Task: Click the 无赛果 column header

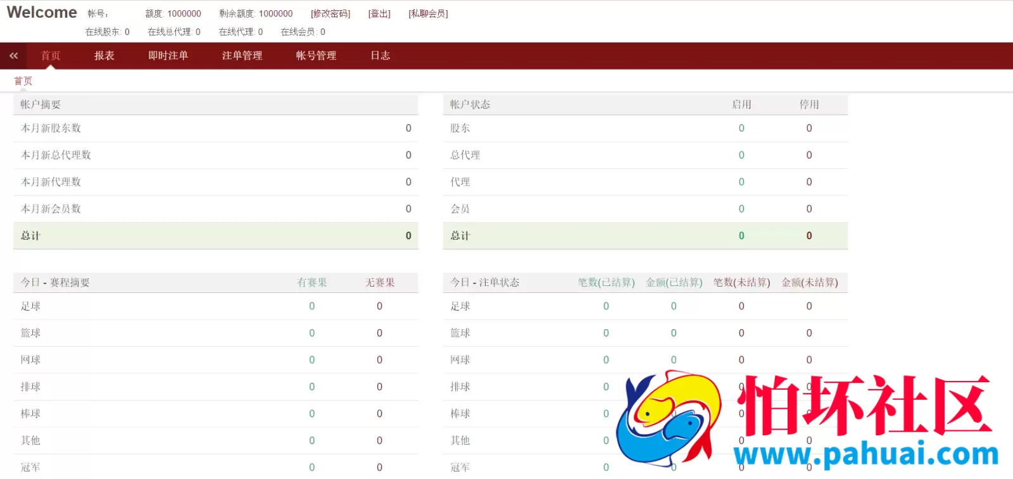Action: tap(380, 282)
